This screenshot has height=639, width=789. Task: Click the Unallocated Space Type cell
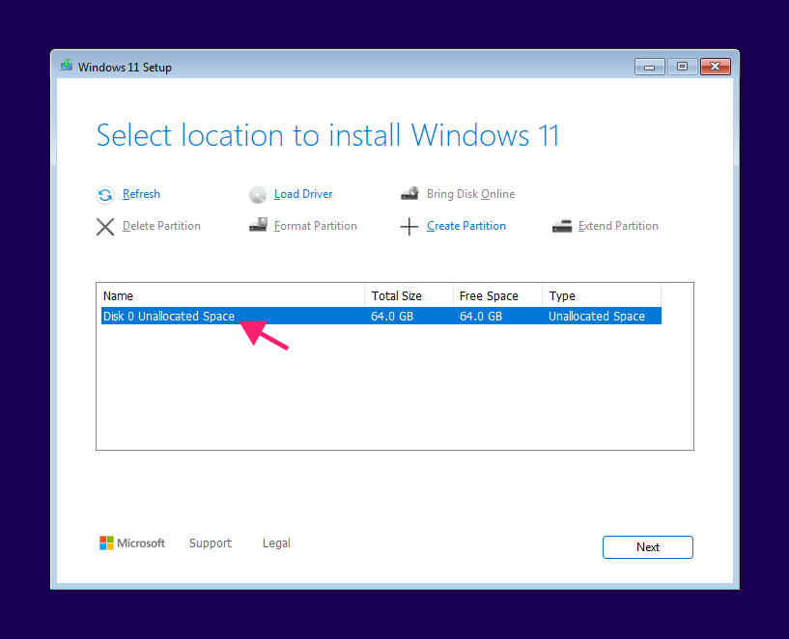(x=596, y=317)
